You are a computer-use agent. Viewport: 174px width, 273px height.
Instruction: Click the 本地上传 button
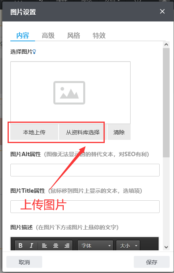point(34,132)
